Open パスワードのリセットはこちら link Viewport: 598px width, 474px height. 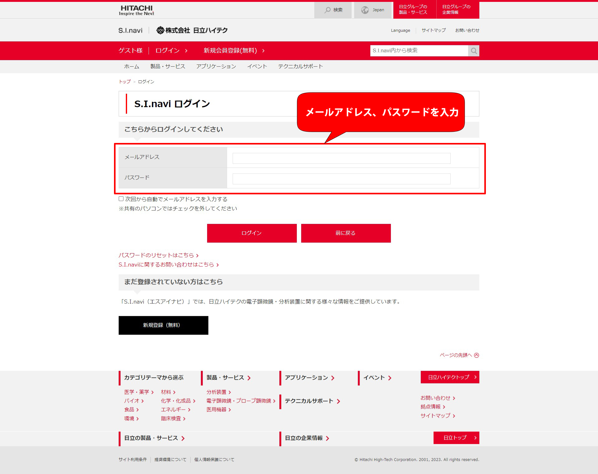click(159, 255)
